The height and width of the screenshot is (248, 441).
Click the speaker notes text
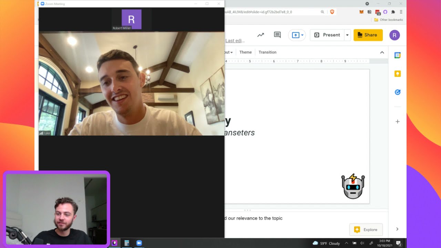point(254,218)
